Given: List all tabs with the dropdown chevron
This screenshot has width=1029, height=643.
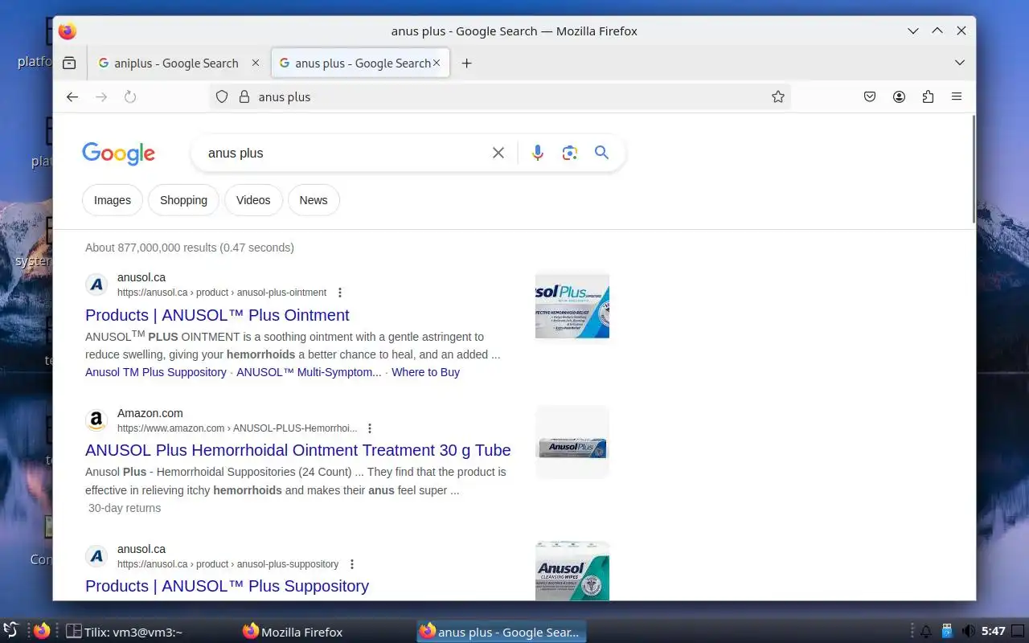Looking at the screenshot, I should [960, 63].
